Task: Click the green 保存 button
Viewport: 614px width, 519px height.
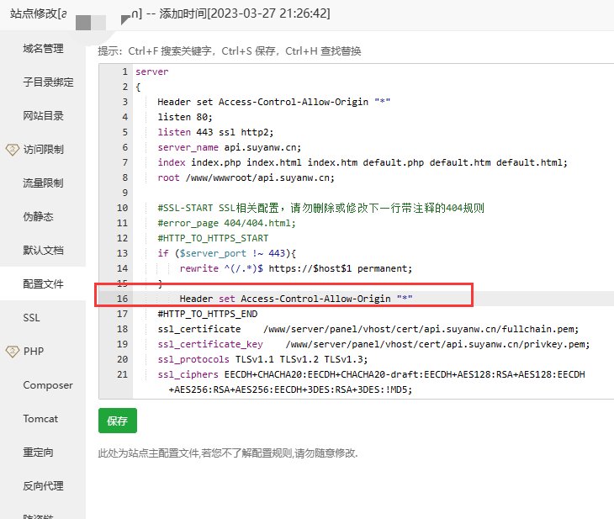Action: coord(117,421)
